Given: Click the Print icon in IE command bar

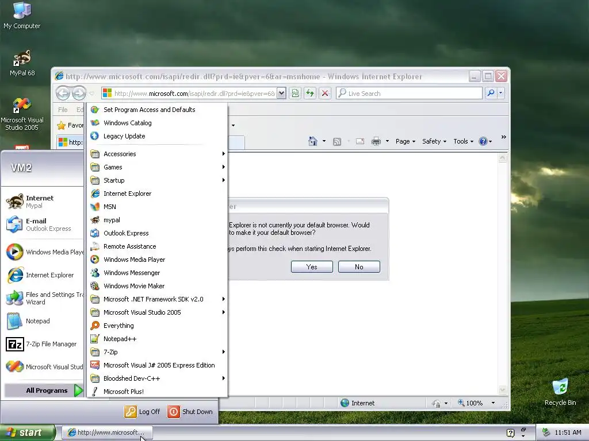Looking at the screenshot, I should click(376, 141).
